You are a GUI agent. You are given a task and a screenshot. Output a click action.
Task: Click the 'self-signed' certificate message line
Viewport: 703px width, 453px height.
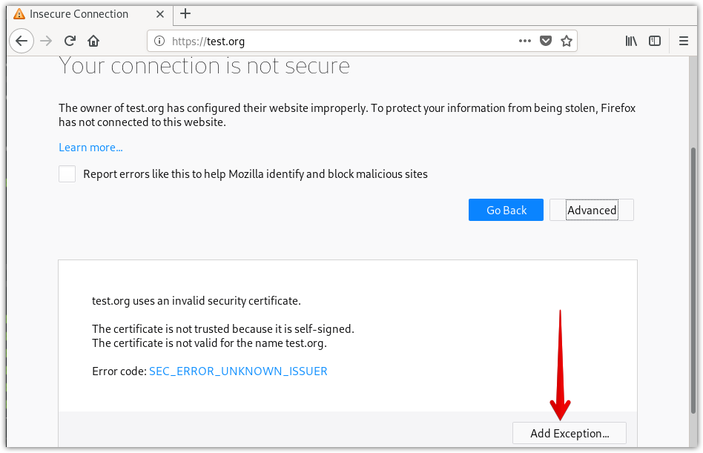[x=223, y=329]
